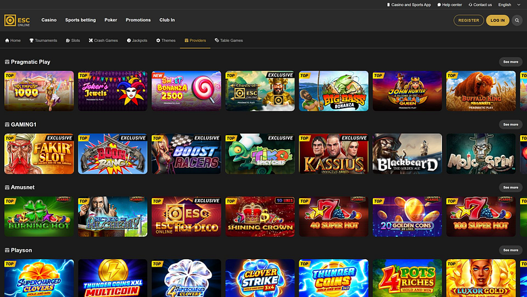Open Tiko Spicy Chef game
This screenshot has height=297, width=527.
tap(260, 154)
